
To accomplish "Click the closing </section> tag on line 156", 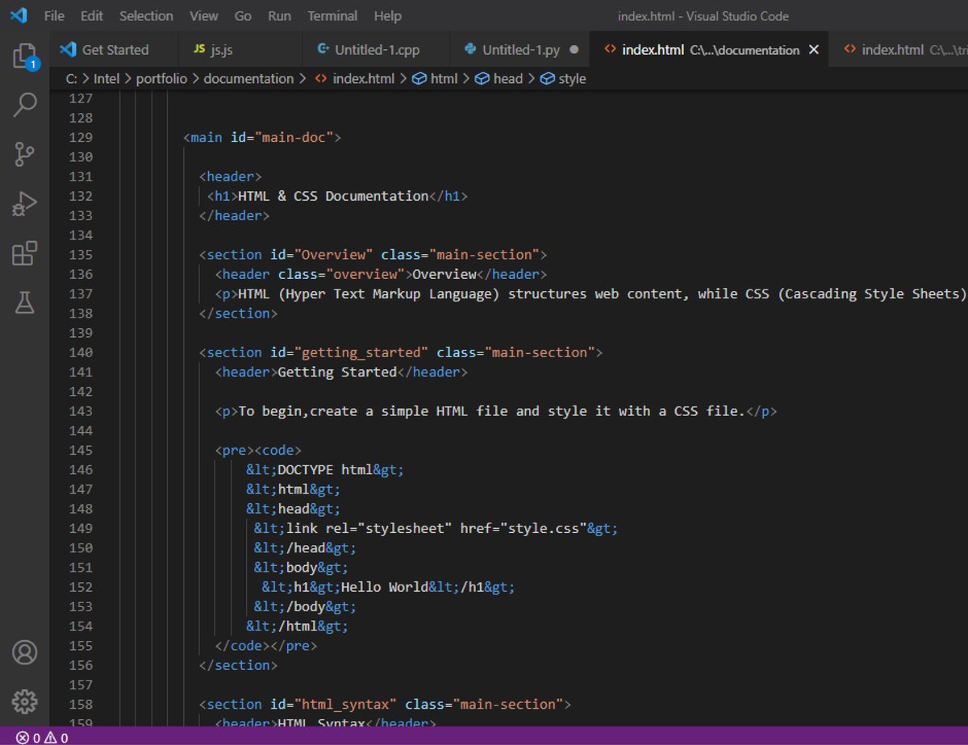I will click(x=238, y=665).
